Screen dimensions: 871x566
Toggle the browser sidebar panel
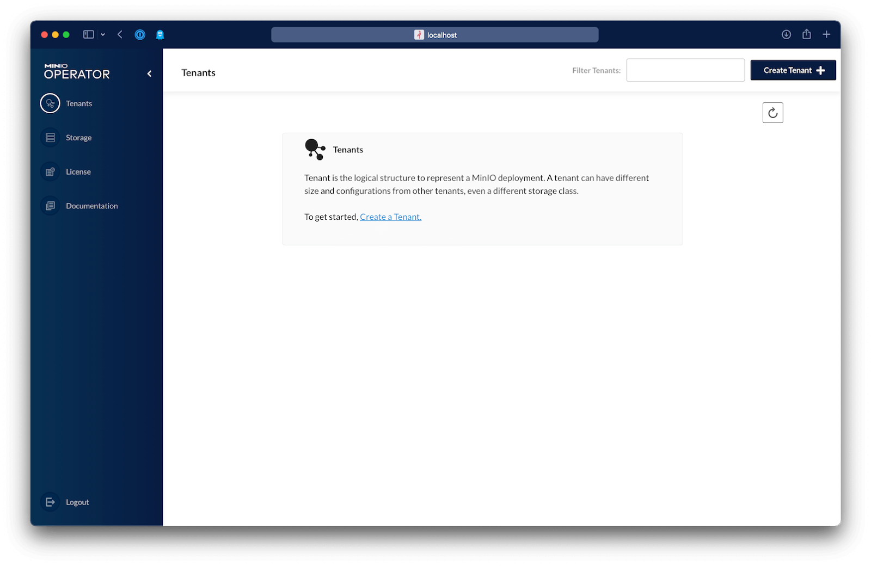click(x=88, y=35)
